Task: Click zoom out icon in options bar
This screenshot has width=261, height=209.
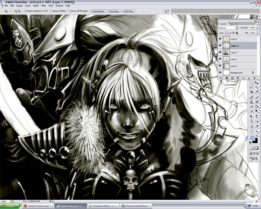Action: click(19, 11)
